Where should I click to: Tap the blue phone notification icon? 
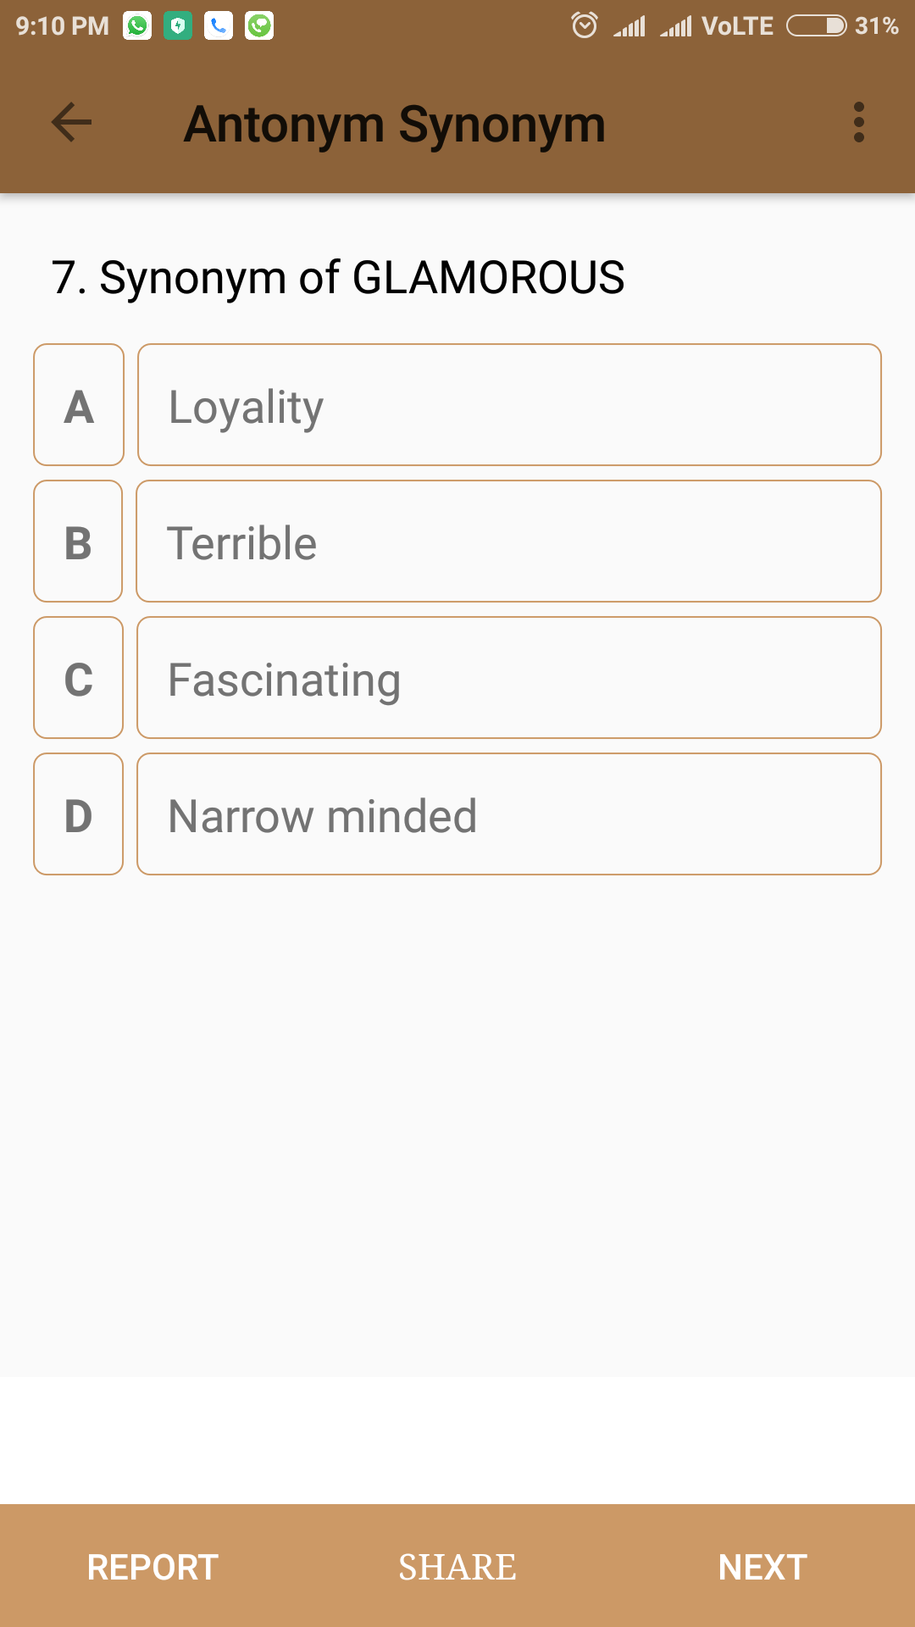(219, 26)
